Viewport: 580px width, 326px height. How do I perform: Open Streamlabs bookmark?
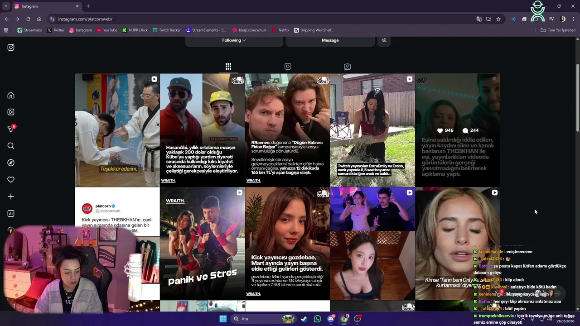tap(30, 30)
